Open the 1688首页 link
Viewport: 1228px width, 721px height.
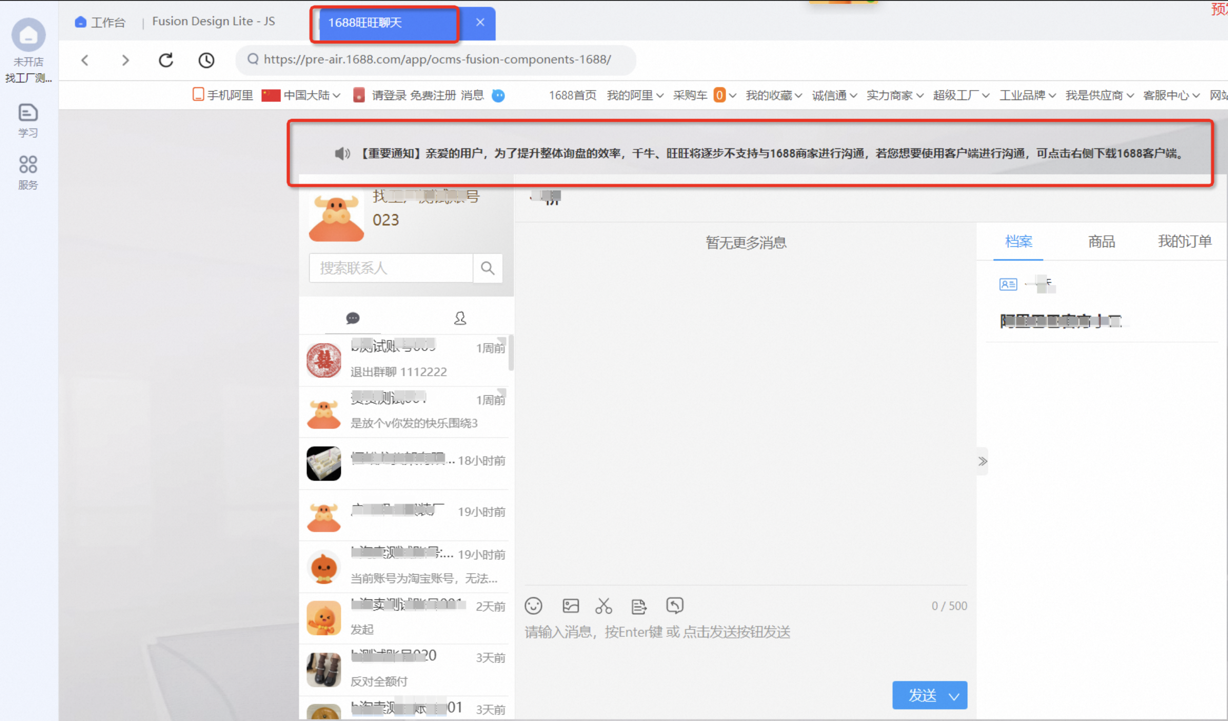(572, 95)
